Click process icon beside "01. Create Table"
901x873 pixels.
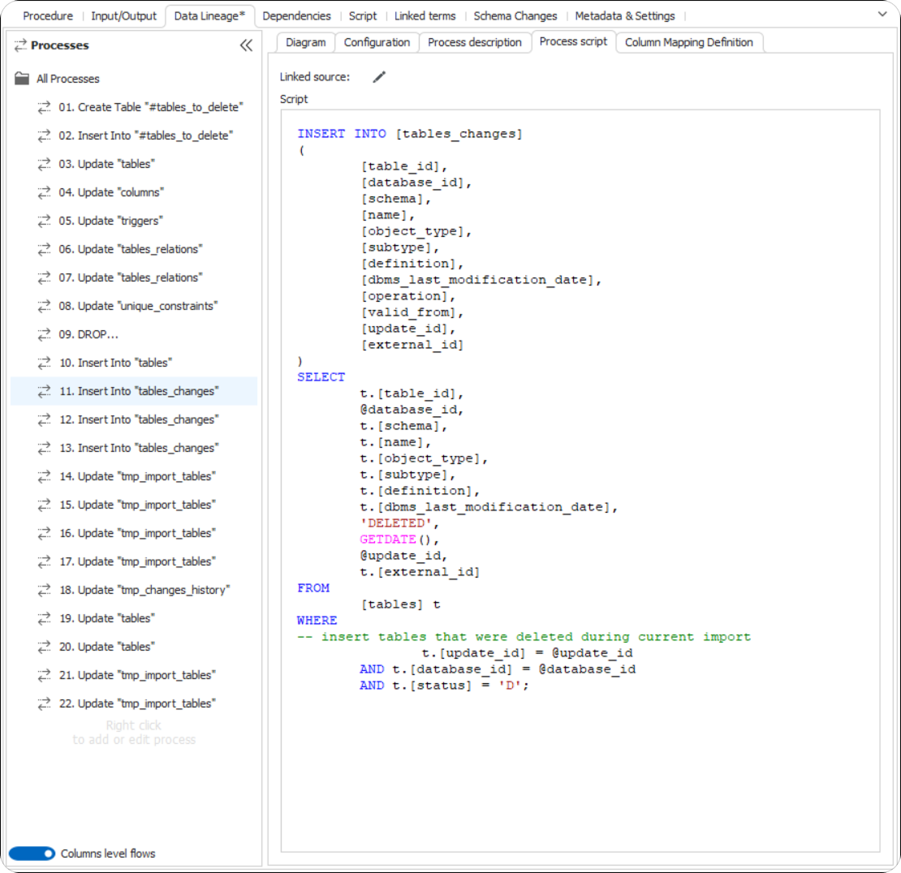pos(45,107)
